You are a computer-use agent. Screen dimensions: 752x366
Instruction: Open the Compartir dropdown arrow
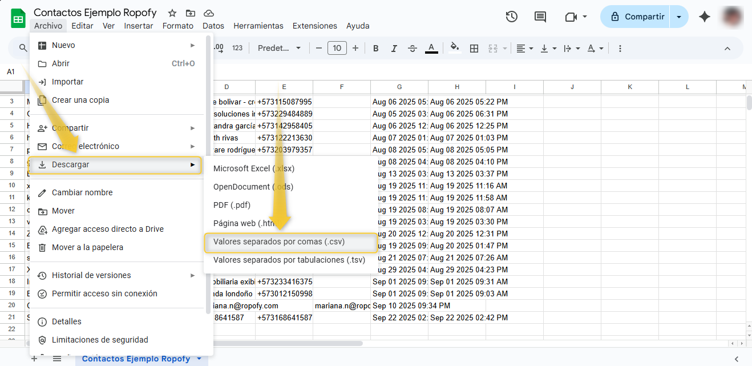point(679,17)
